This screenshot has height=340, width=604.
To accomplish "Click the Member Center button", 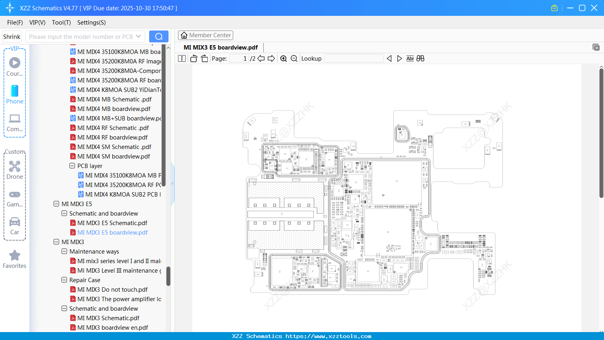I will 205,35.
